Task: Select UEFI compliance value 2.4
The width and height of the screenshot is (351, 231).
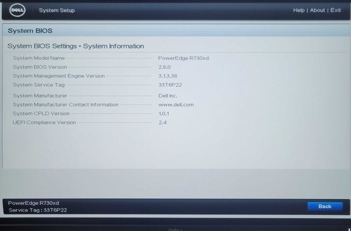Action: [162, 122]
